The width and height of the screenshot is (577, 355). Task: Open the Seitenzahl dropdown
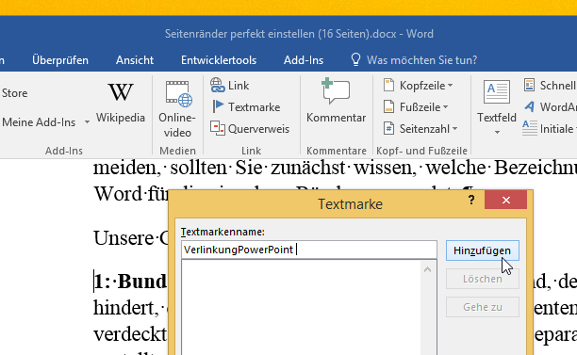coord(420,129)
